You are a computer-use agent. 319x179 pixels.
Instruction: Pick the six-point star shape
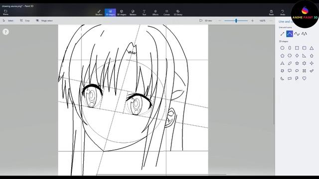click(305, 63)
